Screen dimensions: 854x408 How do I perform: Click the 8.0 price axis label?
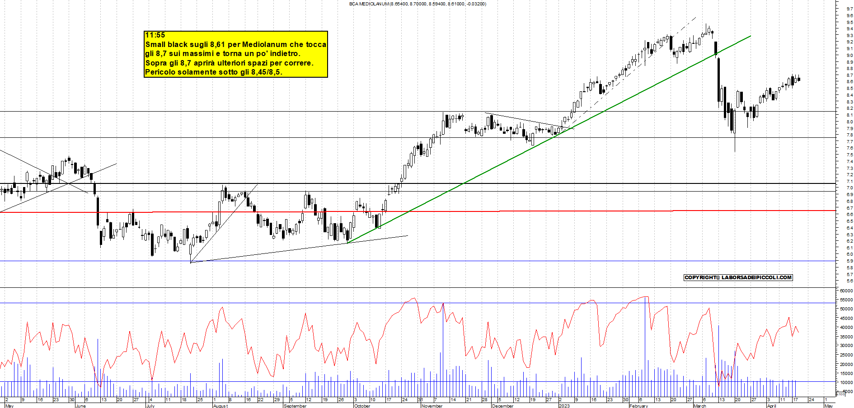850,122
